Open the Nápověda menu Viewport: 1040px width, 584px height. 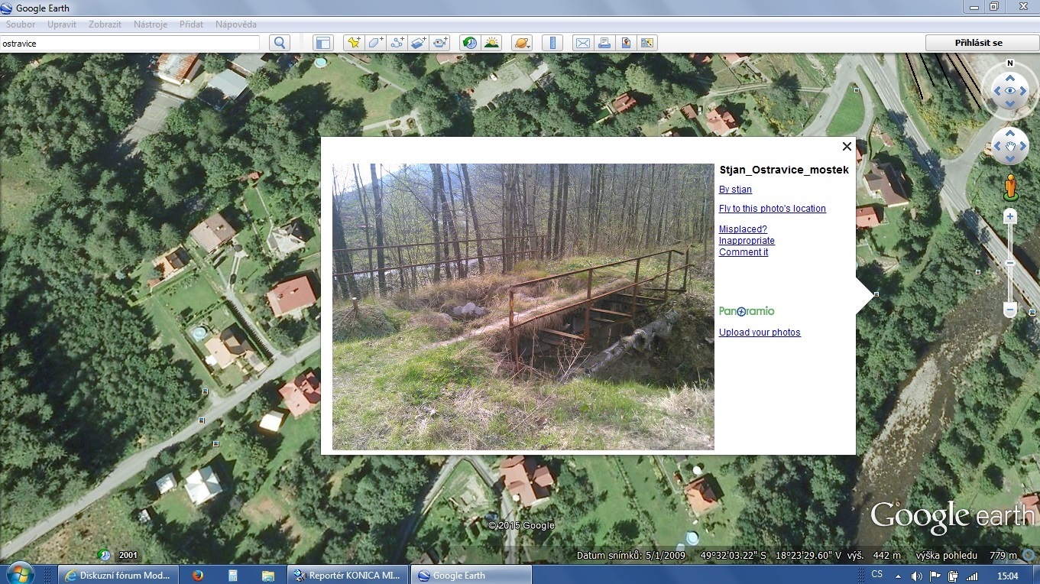236,24
